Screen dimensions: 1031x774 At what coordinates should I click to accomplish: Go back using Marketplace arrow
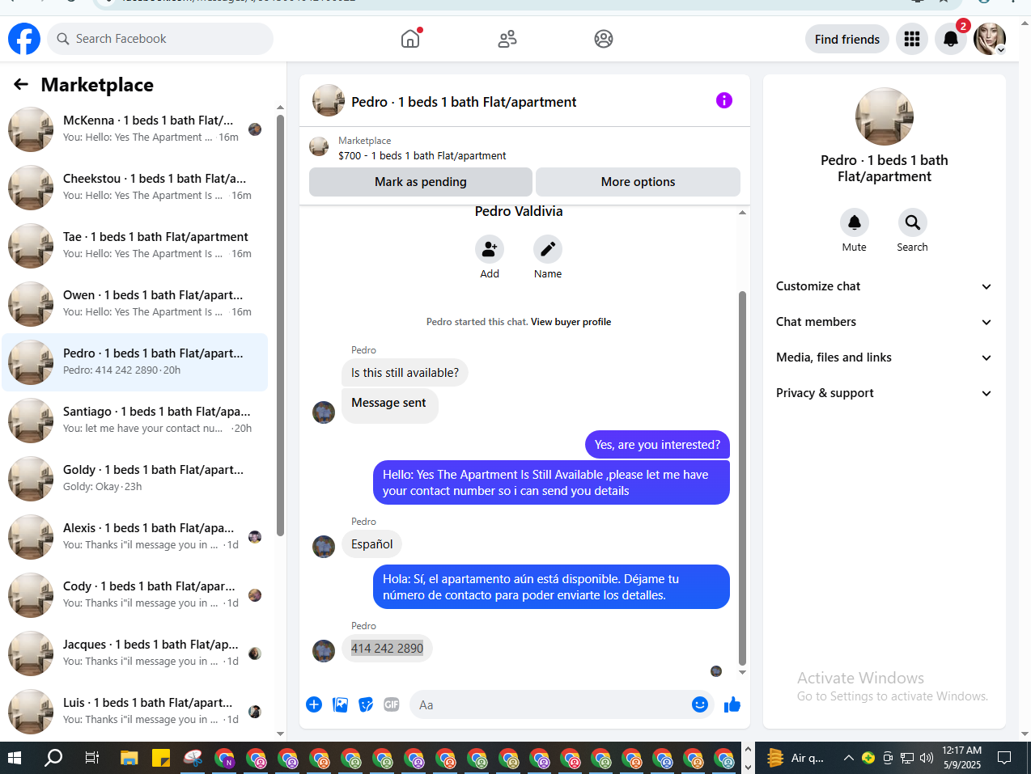pos(21,84)
